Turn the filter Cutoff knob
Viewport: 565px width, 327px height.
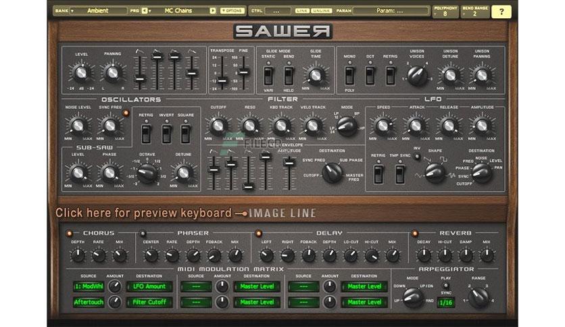218,126
